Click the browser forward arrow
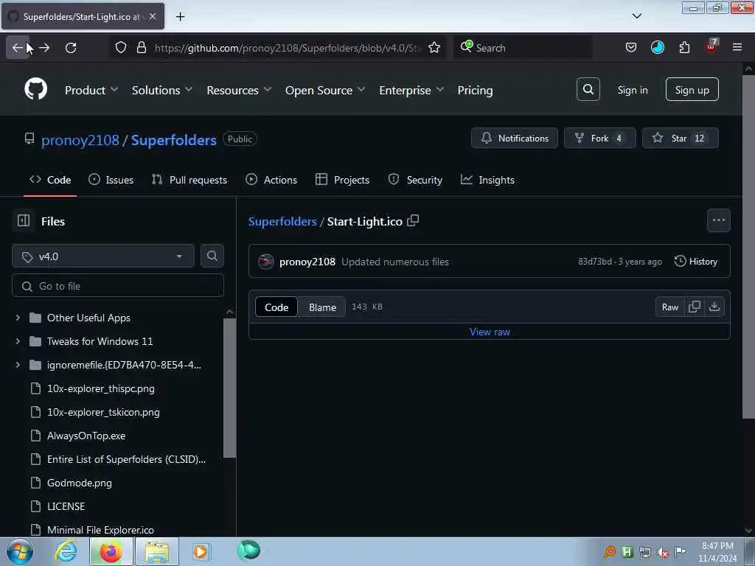This screenshot has height=566, width=755. click(x=44, y=48)
